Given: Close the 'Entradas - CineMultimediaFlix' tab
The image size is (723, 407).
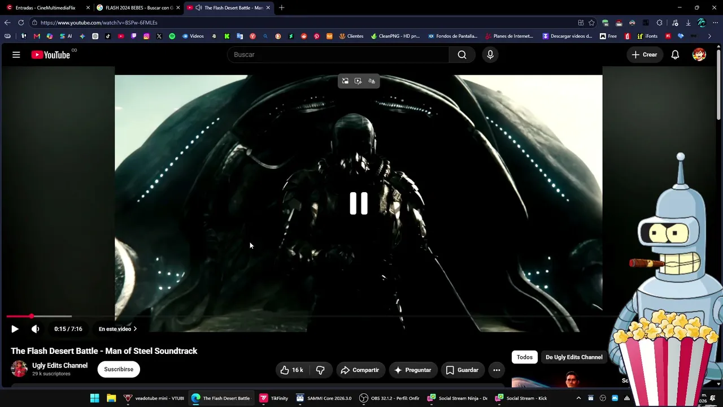Looking at the screenshot, I should [x=88, y=8].
